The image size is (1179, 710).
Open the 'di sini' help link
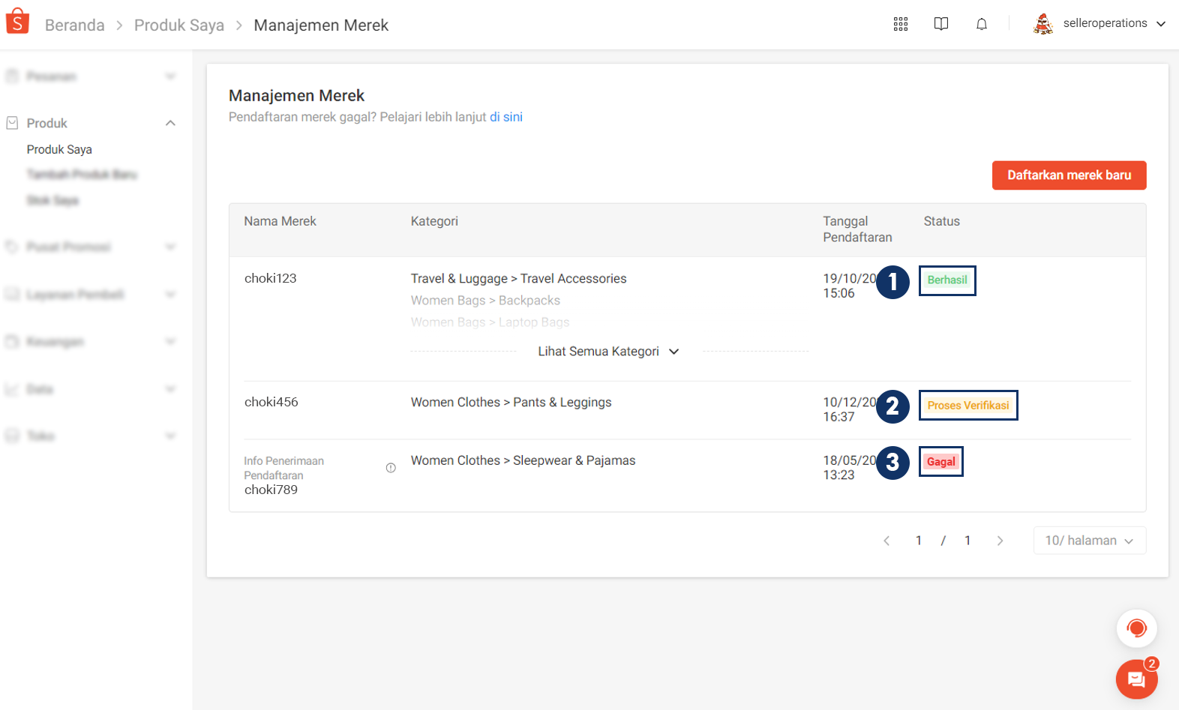click(506, 117)
